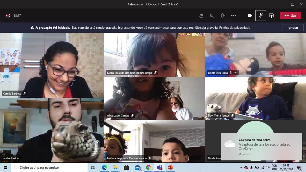Viewport: 306px width, 172px height.
Task: Open the meeting chat
Action: pos(212,16)
